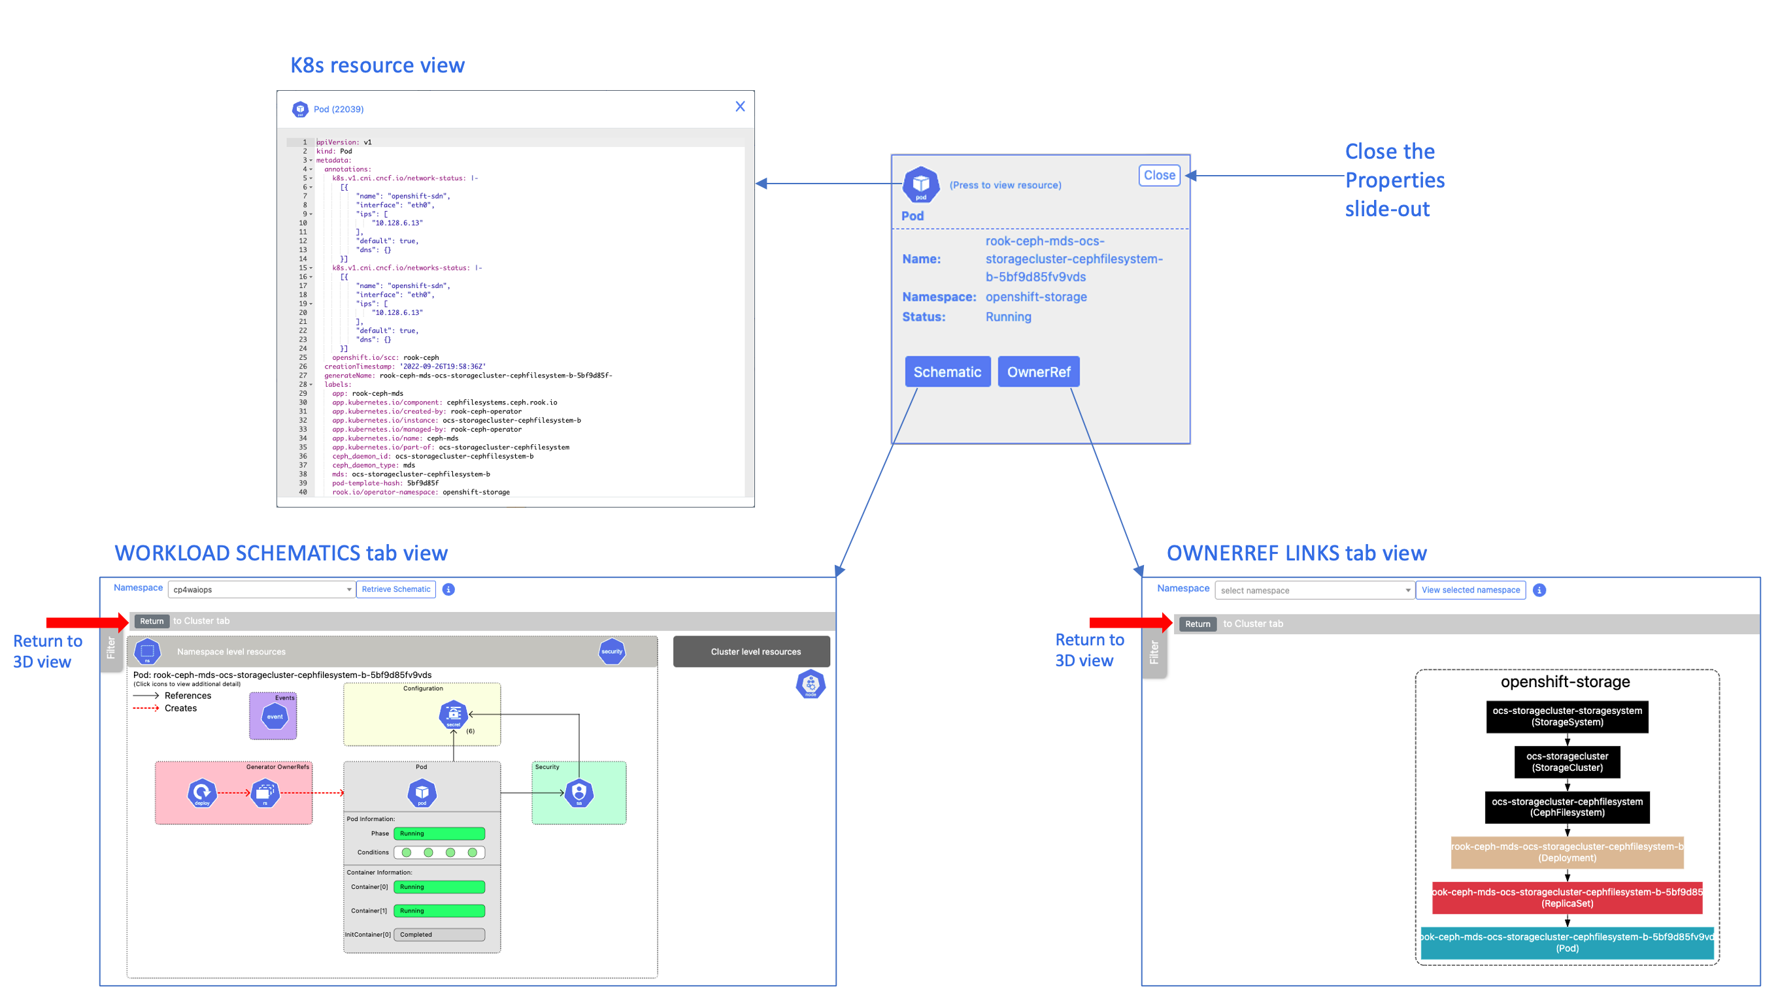Viewport: 1778px width, 1002px height.
Task: Click the pod icon in Properties slide-out
Action: (920, 185)
